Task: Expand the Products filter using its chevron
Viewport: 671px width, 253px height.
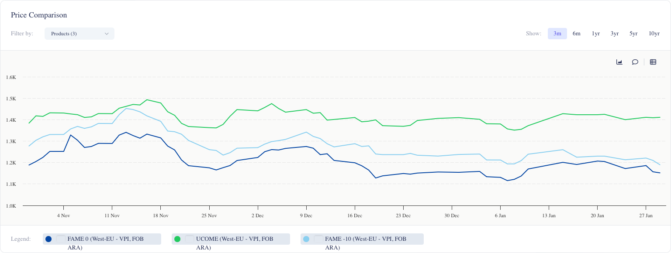Action: (x=107, y=34)
